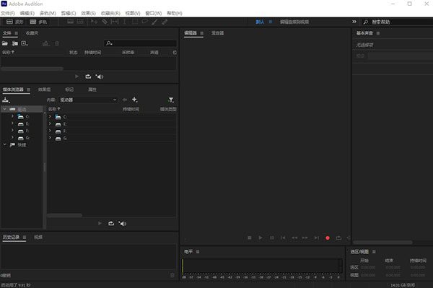This screenshot has width=433, height=288.
Task: Select the Razor tool in toolbar
Action: click(105, 22)
